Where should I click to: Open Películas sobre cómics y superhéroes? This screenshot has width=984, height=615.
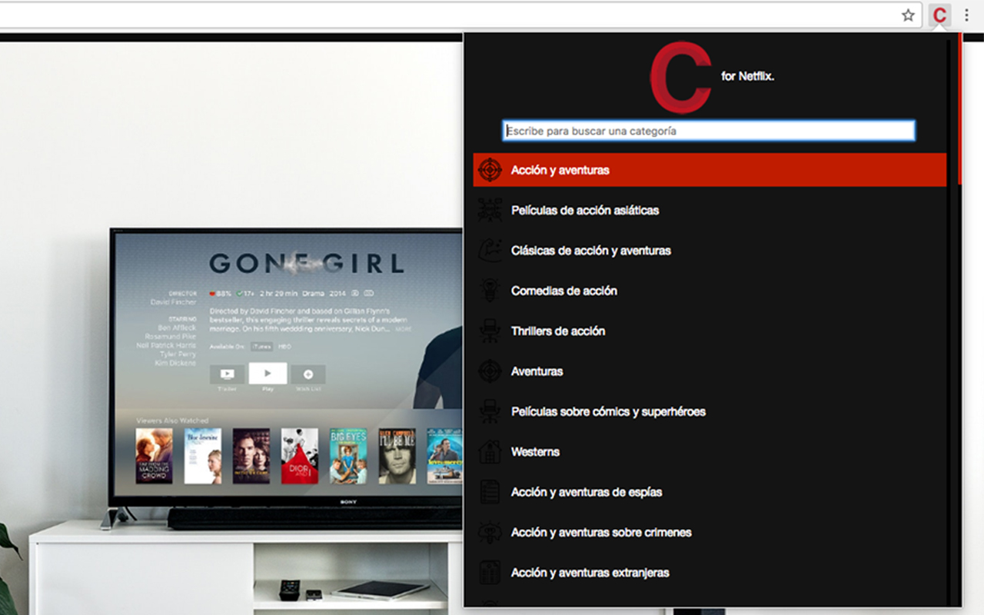(710, 411)
